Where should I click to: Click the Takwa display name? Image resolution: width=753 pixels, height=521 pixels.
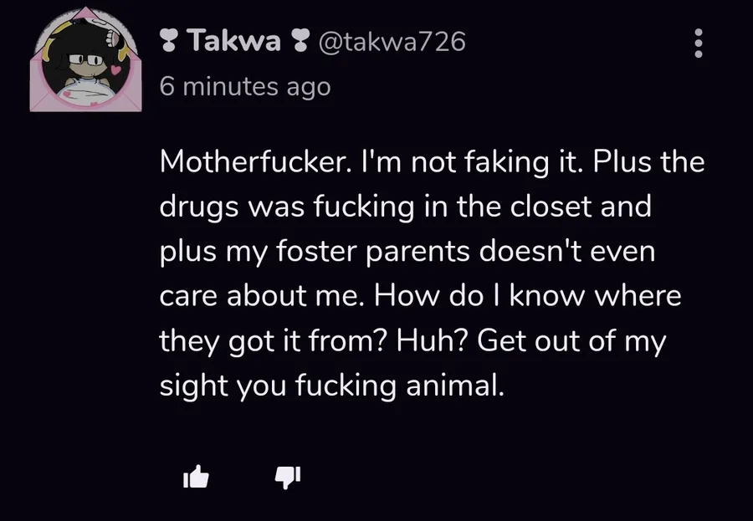point(233,40)
